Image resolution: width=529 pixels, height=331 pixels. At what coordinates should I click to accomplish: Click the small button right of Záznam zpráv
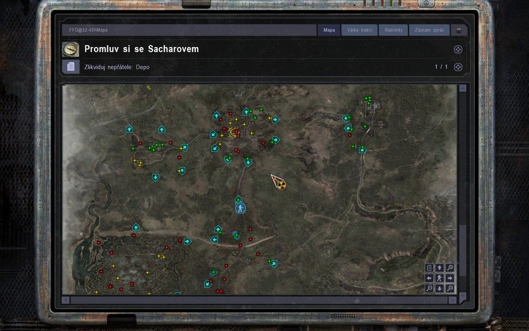pos(459,31)
